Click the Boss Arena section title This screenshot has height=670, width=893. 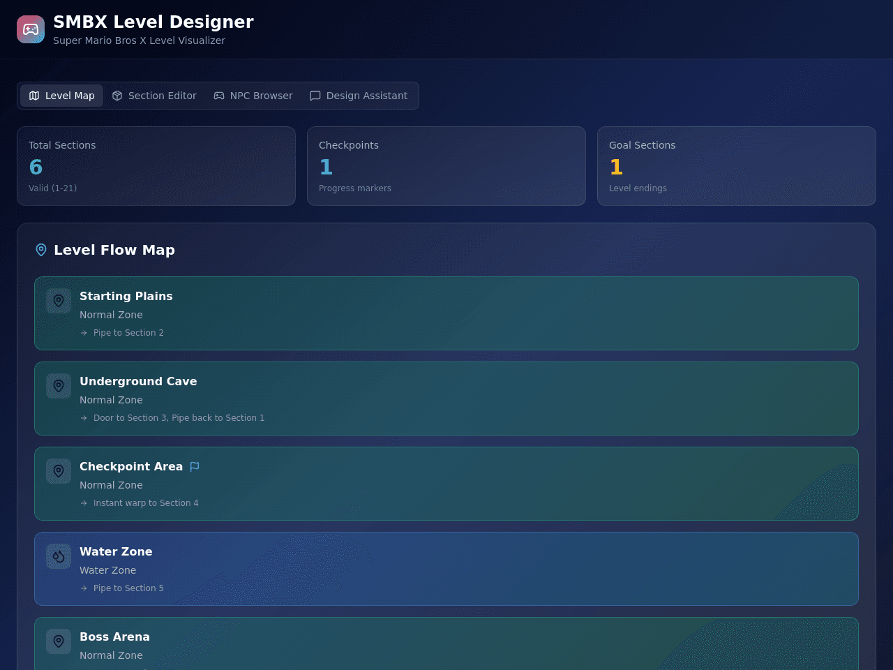point(114,636)
